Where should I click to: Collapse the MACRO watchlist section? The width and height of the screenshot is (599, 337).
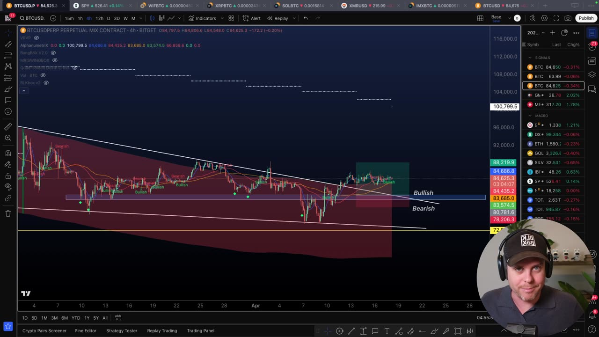pyautogui.click(x=530, y=116)
